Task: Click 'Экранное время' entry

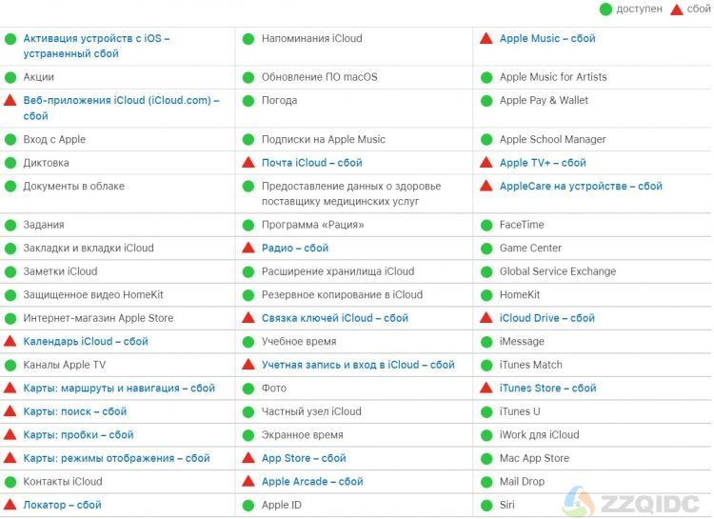Action: [x=303, y=434]
